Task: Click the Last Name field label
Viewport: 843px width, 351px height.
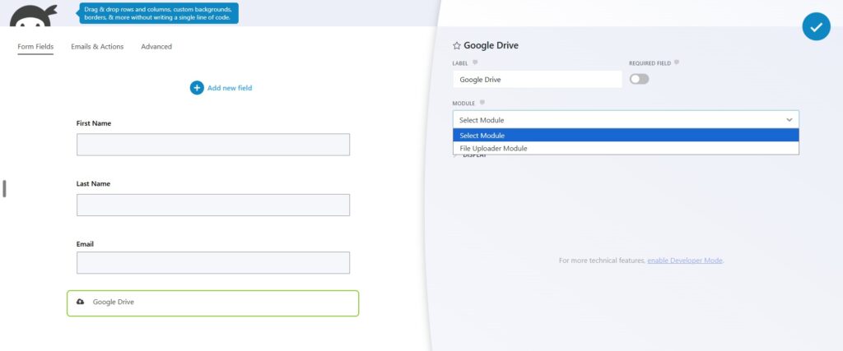Action: pyautogui.click(x=93, y=183)
